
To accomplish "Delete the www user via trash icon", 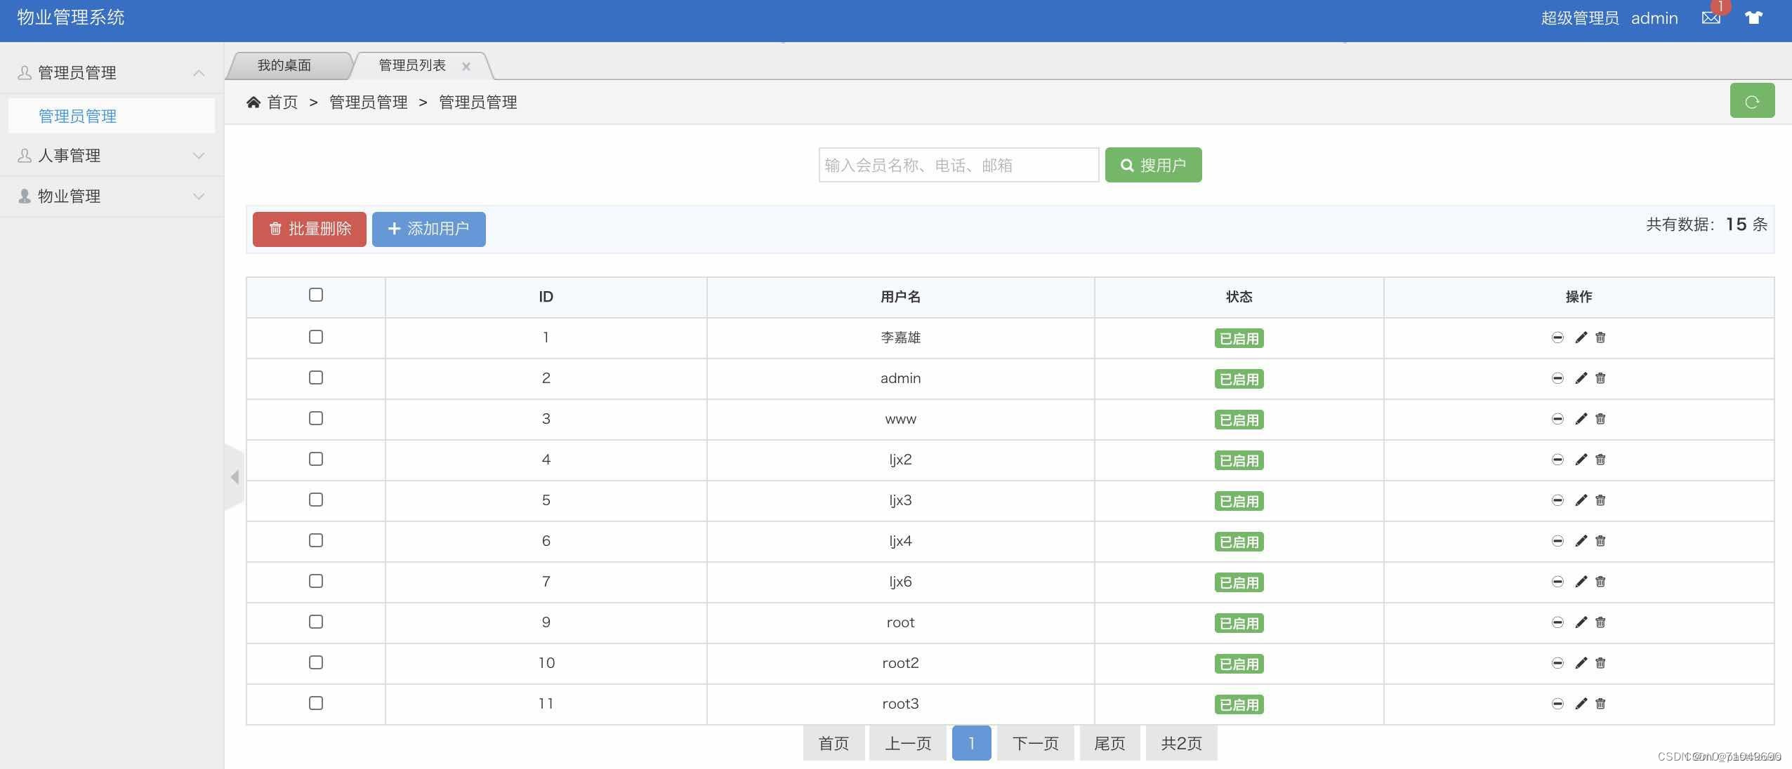I will click(x=1600, y=419).
